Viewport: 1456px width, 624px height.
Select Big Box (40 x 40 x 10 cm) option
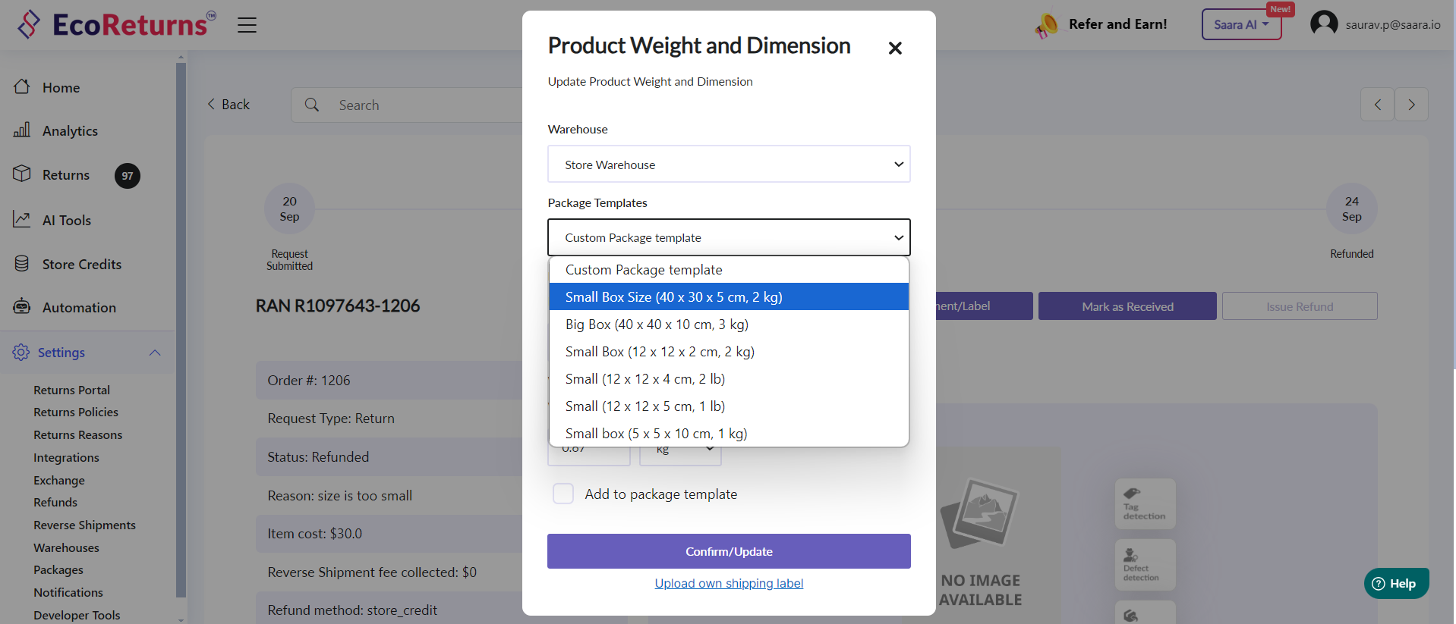657,325
